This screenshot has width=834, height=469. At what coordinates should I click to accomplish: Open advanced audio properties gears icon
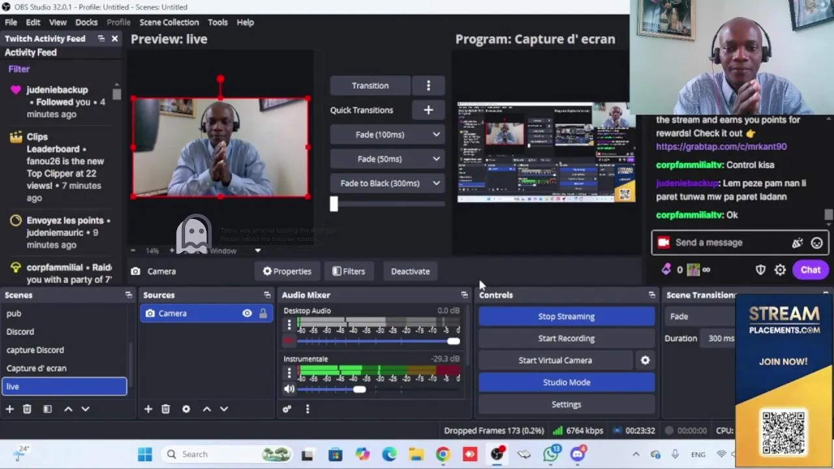coord(287,409)
